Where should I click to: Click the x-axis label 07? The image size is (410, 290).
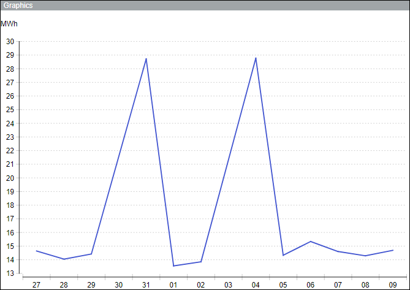(x=338, y=285)
